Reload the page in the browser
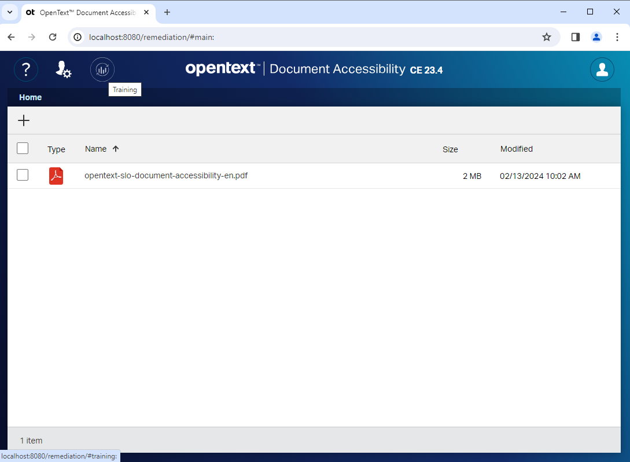This screenshot has height=462, width=630. [x=53, y=37]
